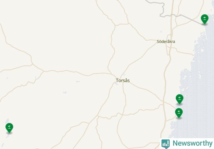Image resolution: width=214 pixels, height=149 pixels.
Task: Click the Söderåkra town label
Action: coord(166,41)
